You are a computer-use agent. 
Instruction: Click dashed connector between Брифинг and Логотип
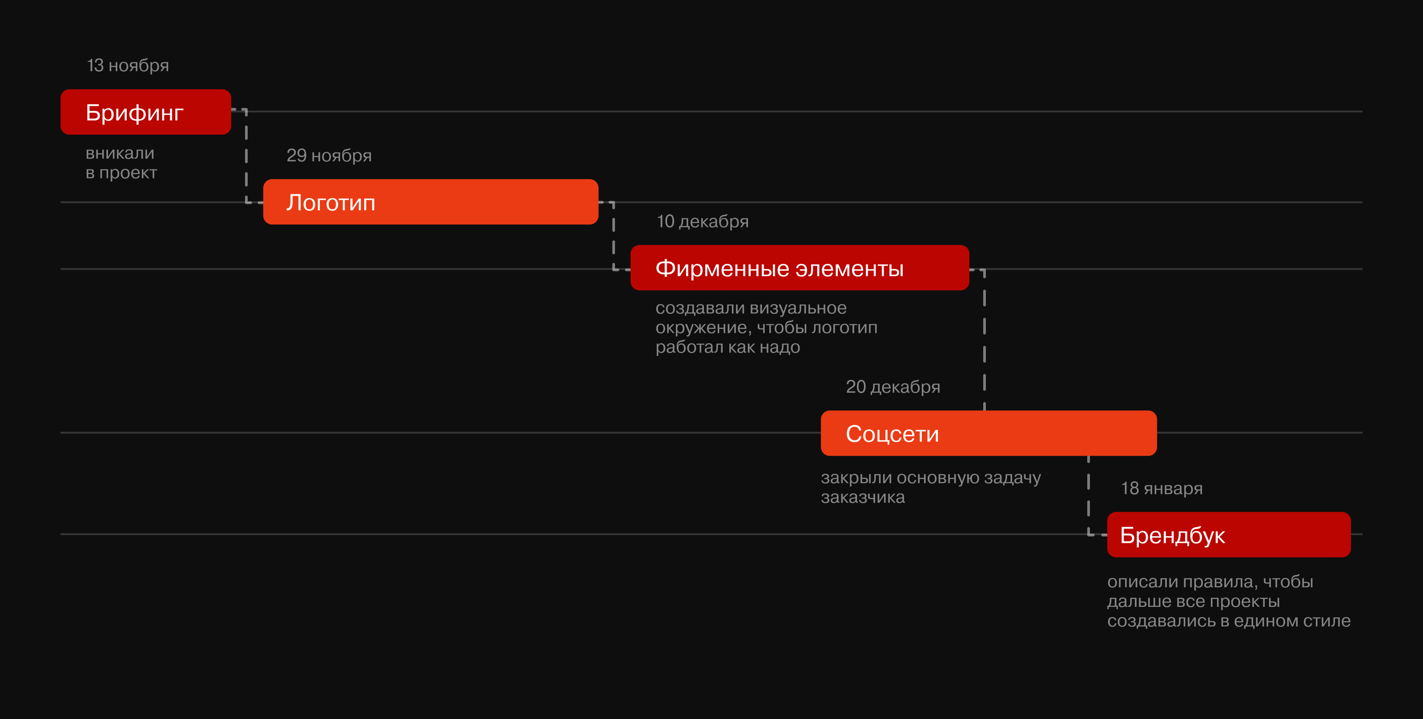246,158
